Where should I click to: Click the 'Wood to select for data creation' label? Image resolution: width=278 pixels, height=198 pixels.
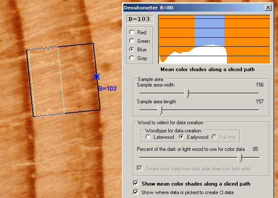click(x=170, y=123)
